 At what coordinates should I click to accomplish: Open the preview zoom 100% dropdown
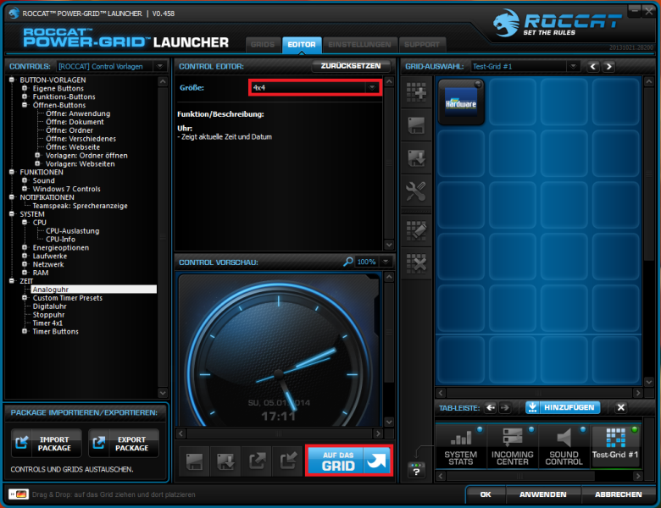point(386,262)
